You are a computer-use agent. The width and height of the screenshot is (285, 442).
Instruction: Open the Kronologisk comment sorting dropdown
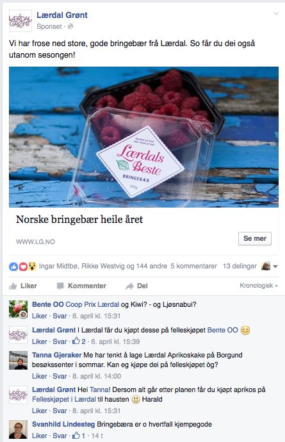pos(259,286)
